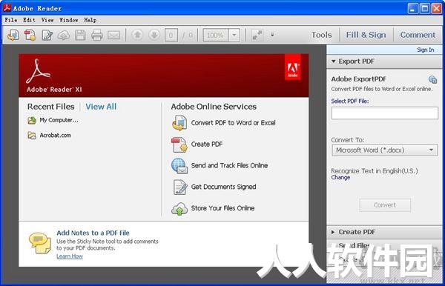Viewport: 445px width, 286px height.
Task: Open the Acrobat.com entry
Action: point(56,135)
